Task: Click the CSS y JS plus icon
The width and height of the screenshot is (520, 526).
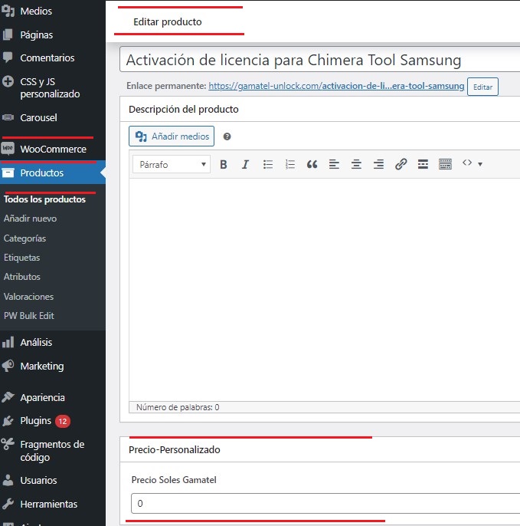Action: click(8, 81)
